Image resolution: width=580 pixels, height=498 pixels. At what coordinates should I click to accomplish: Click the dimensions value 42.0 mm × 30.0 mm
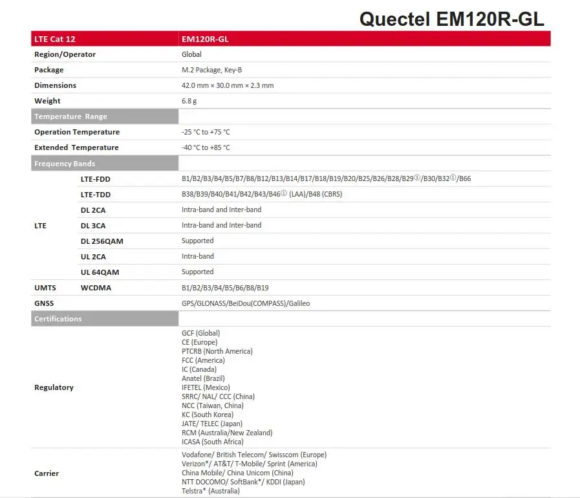pyautogui.click(x=227, y=85)
